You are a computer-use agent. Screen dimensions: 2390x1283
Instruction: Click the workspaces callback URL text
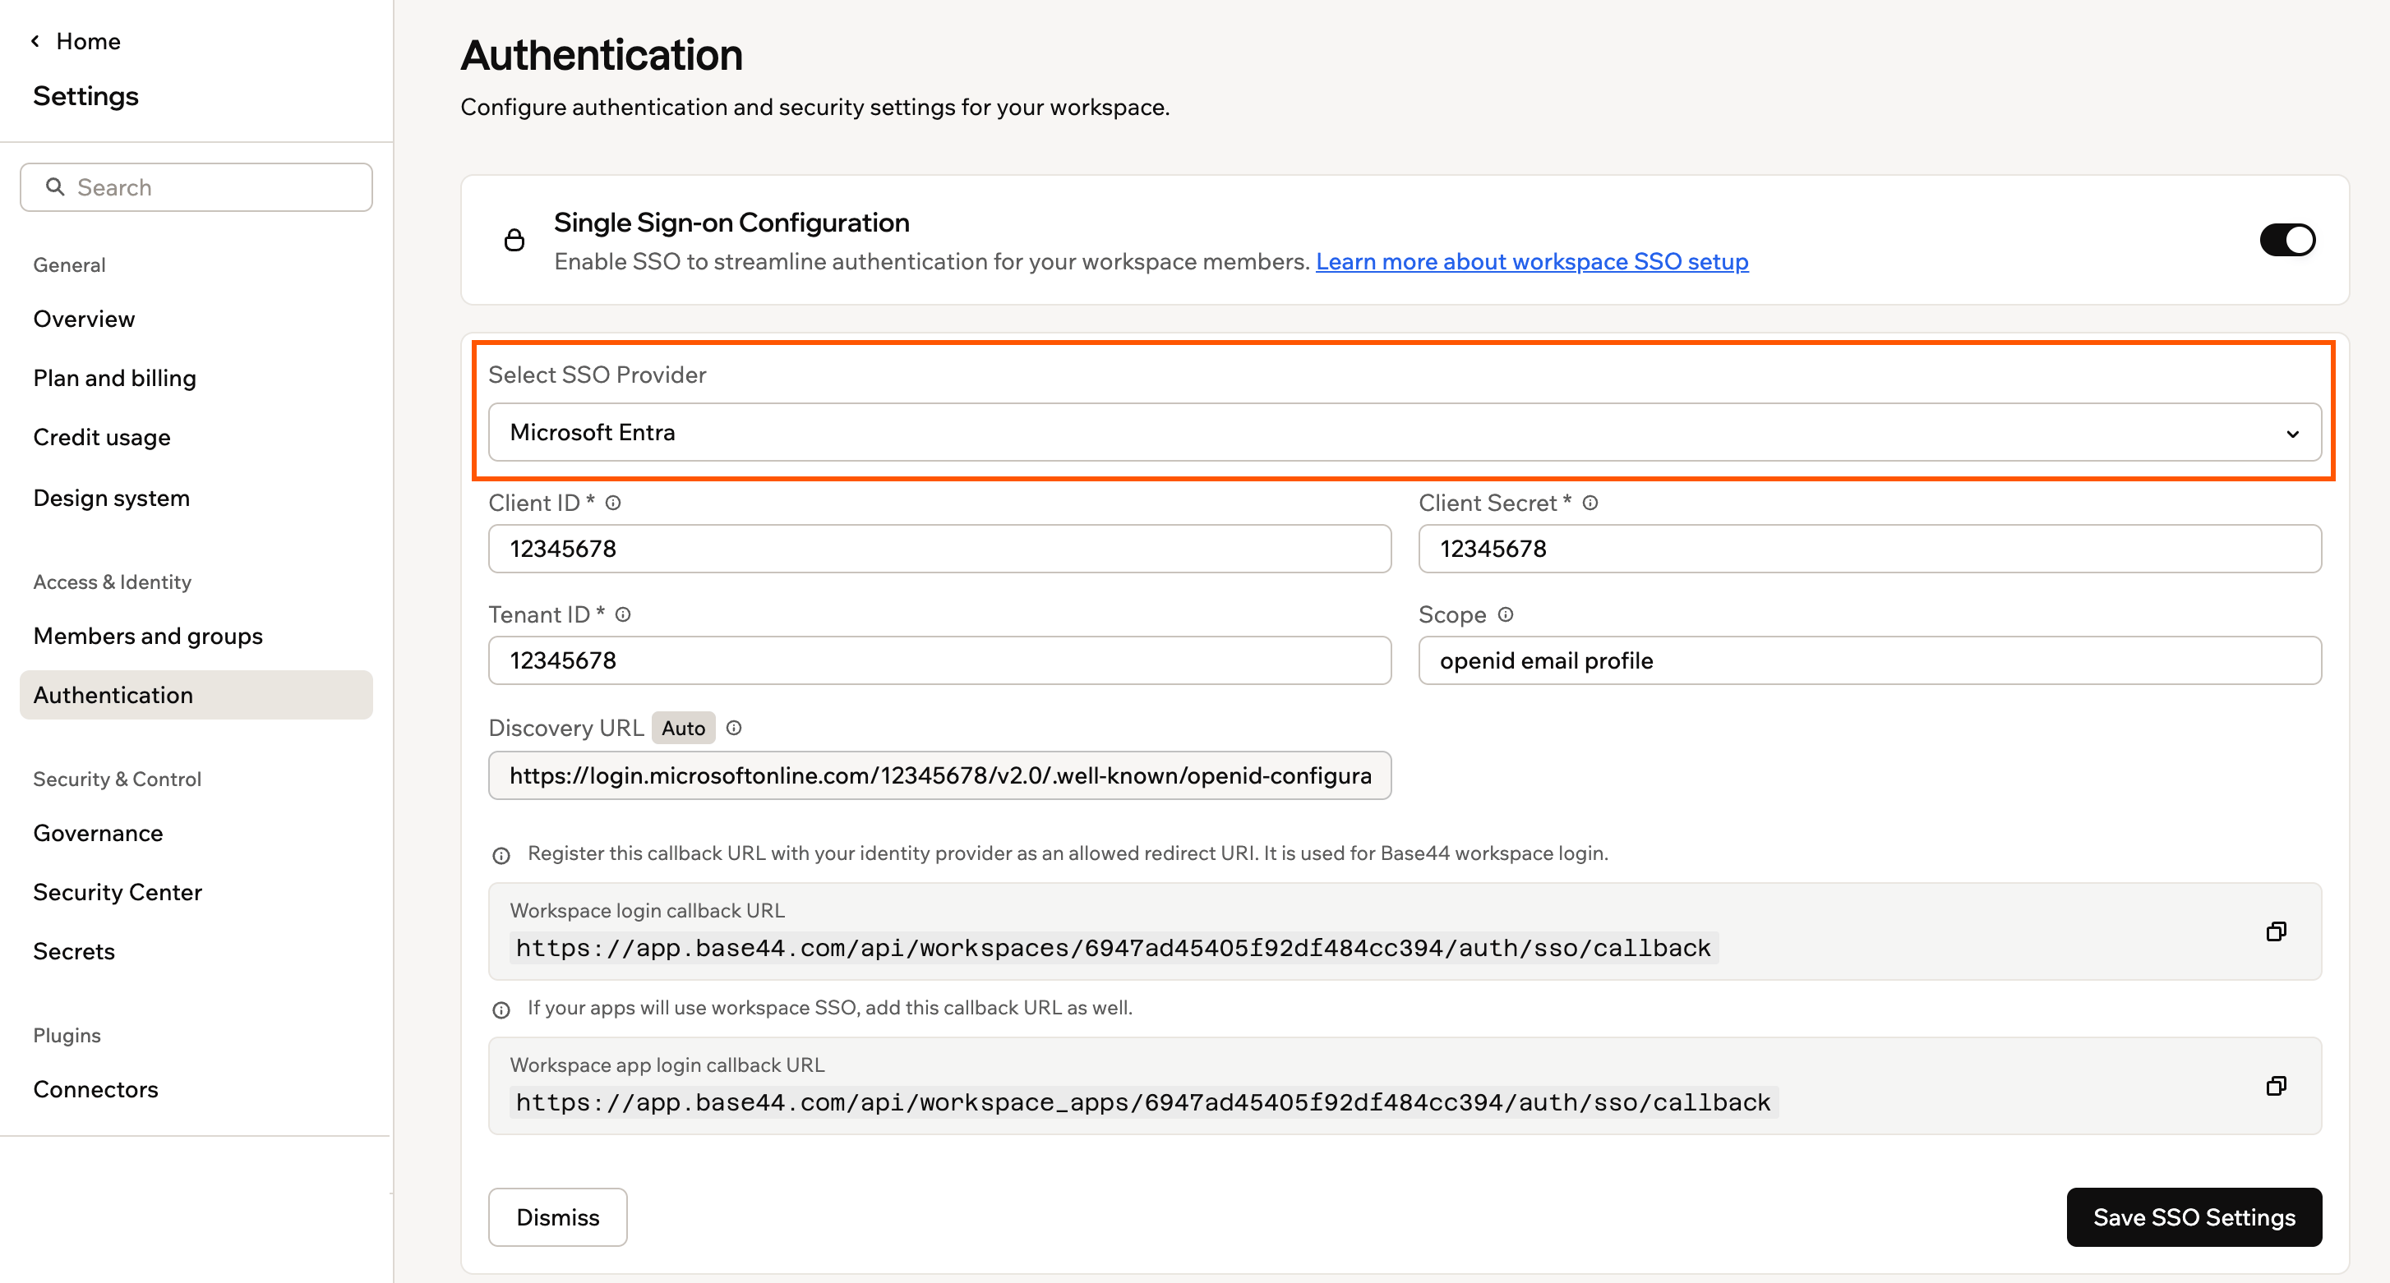(x=1114, y=947)
